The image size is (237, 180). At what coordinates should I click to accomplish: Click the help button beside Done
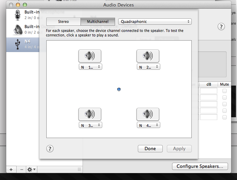pos(50,148)
